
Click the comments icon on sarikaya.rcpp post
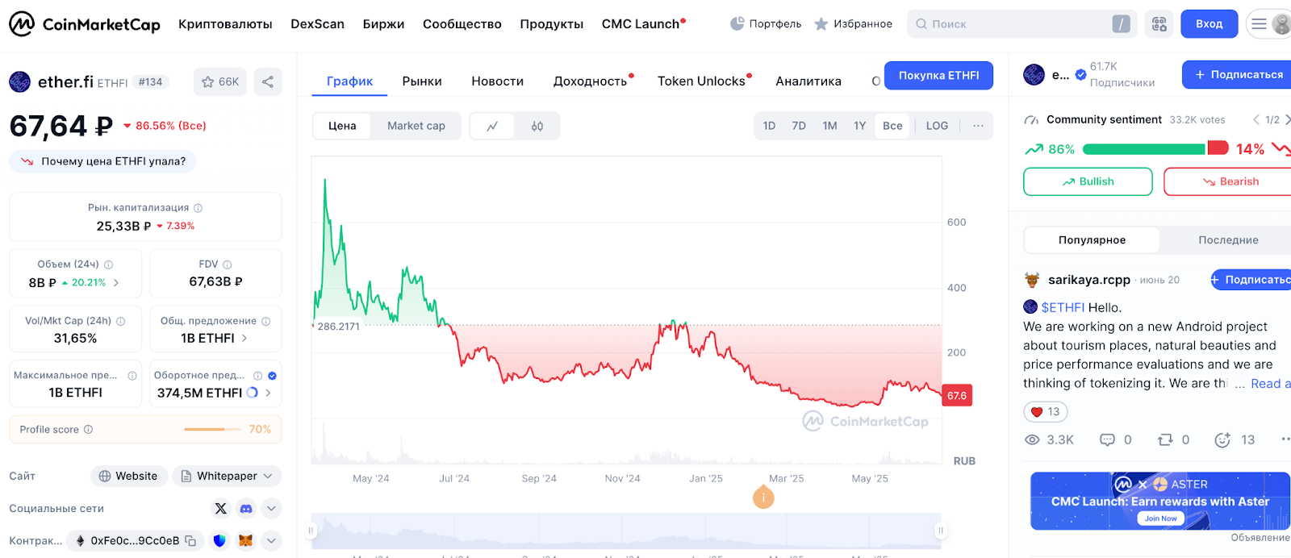tap(1107, 439)
